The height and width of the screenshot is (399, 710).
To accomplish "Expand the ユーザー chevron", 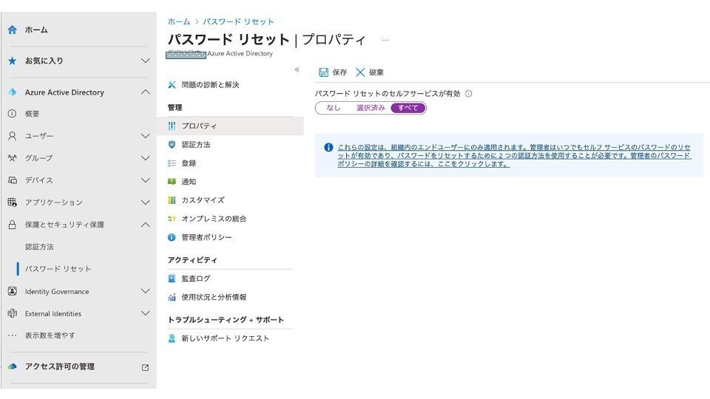I will click(x=145, y=136).
